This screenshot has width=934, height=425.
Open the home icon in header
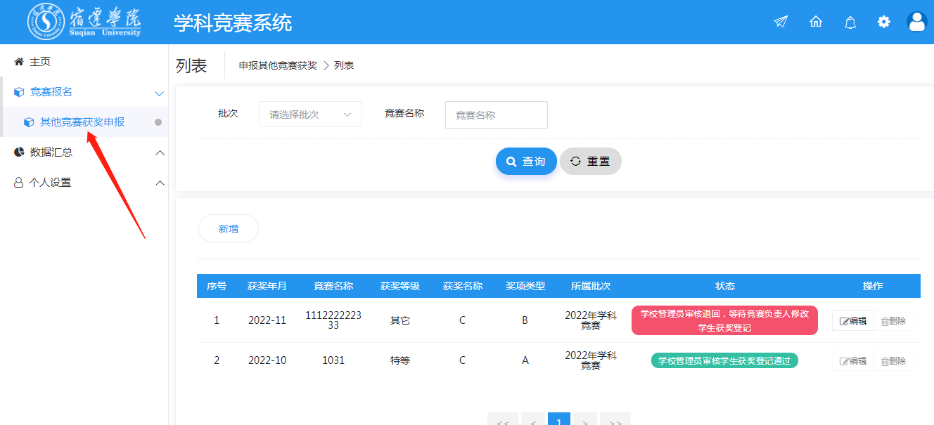[x=816, y=22]
